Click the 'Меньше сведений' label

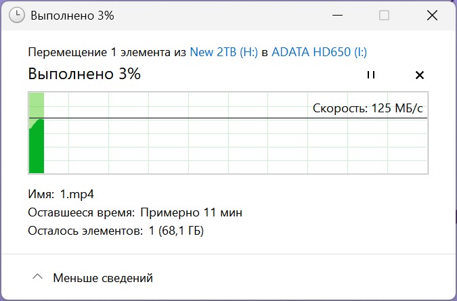pos(103,278)
